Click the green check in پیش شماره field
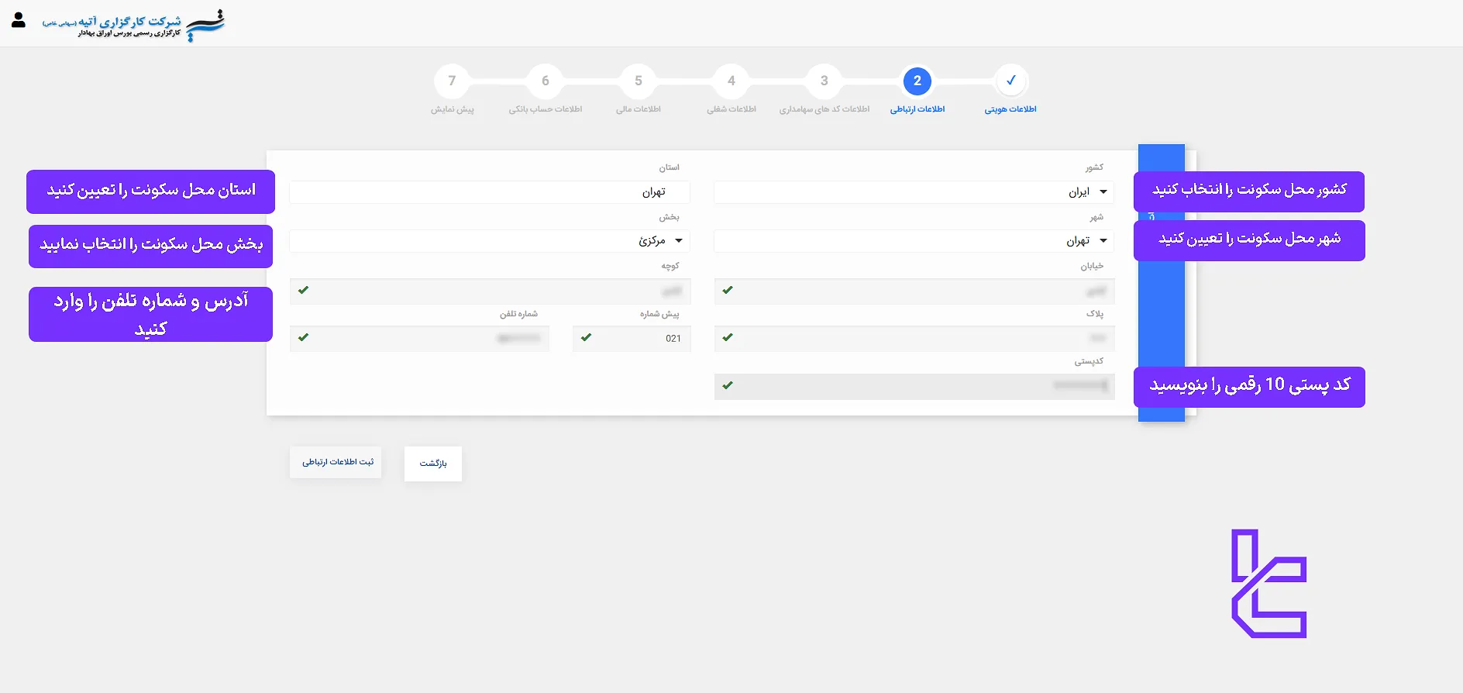 coord(587,337)
